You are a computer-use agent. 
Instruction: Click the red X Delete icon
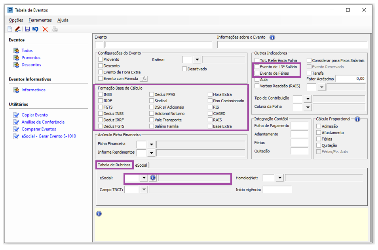tap(45, 29)
